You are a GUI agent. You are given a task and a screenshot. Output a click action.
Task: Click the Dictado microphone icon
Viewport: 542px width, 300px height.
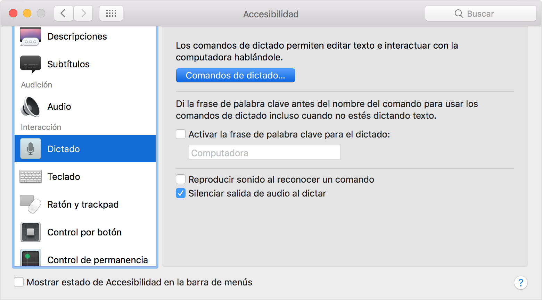tap(31, 149)
